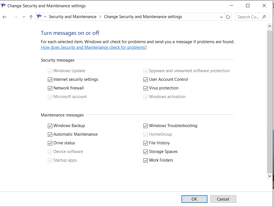Confirm changes with the OK button
The width and height of the screenshot is (274, 207).
tap(194, 199)
